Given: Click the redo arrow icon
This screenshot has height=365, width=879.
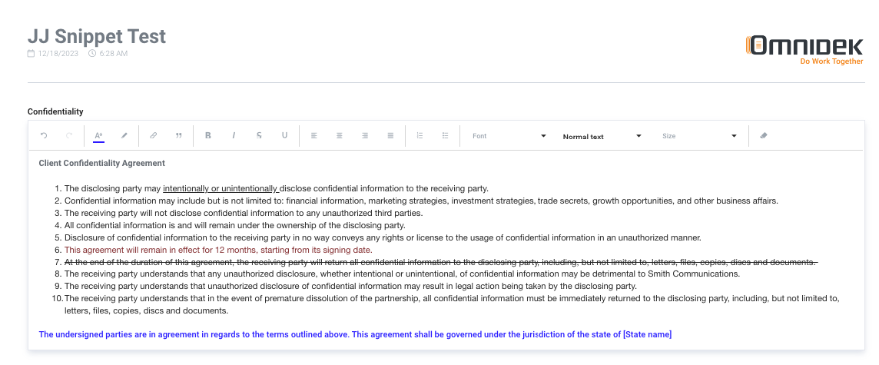Looking at the screenshot, I should pyautogui.click(x=69, y=136).
